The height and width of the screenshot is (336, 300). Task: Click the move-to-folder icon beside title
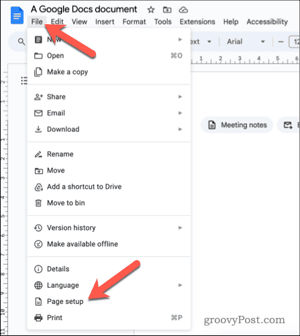coord(167,10)
